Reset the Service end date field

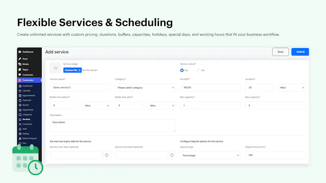(172, 155)
